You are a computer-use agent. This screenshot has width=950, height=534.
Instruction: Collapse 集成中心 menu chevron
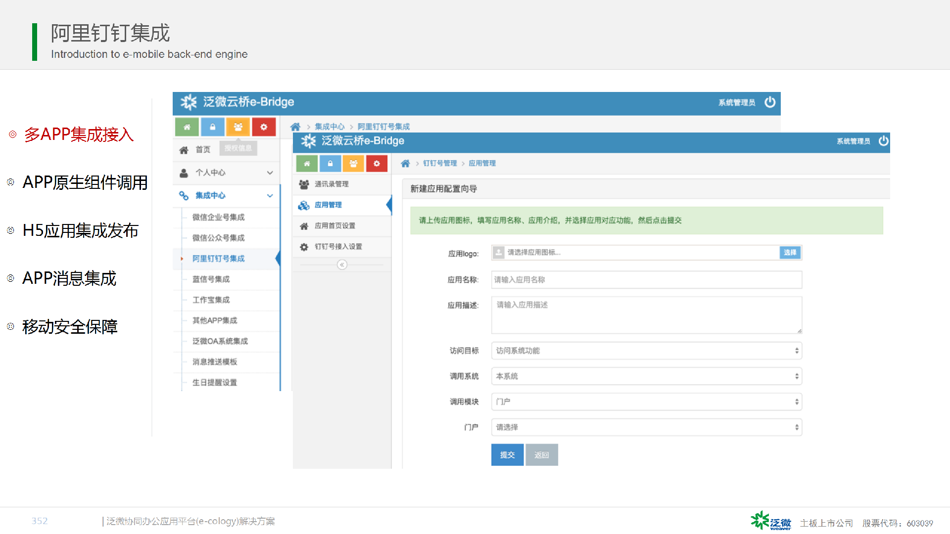click(270, 195)
